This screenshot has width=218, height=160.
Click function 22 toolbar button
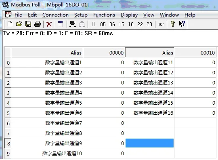pos(140,24)
